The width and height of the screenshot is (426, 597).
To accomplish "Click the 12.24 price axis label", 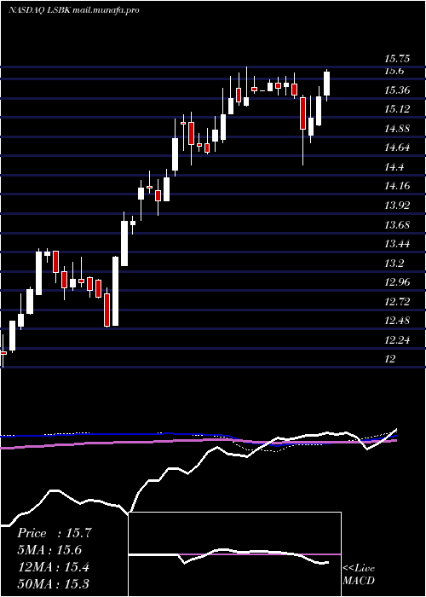I will coord(397,340).
